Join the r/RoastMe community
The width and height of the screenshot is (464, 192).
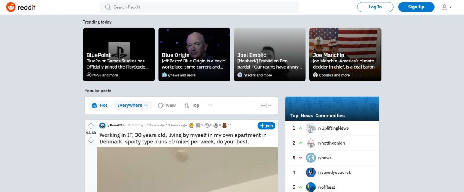[266, 126]
